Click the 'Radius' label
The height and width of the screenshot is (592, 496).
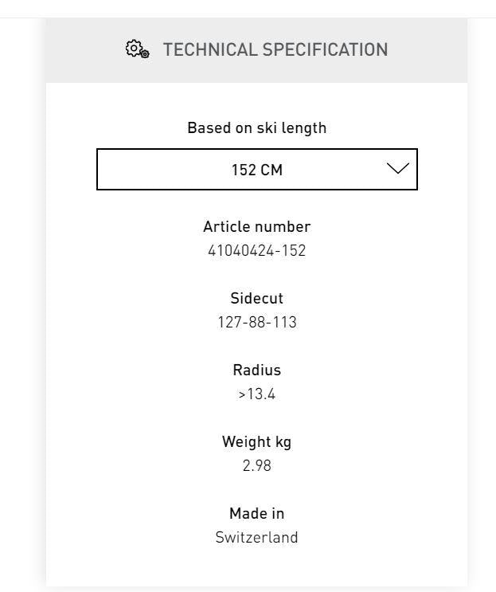pos(256,370)
